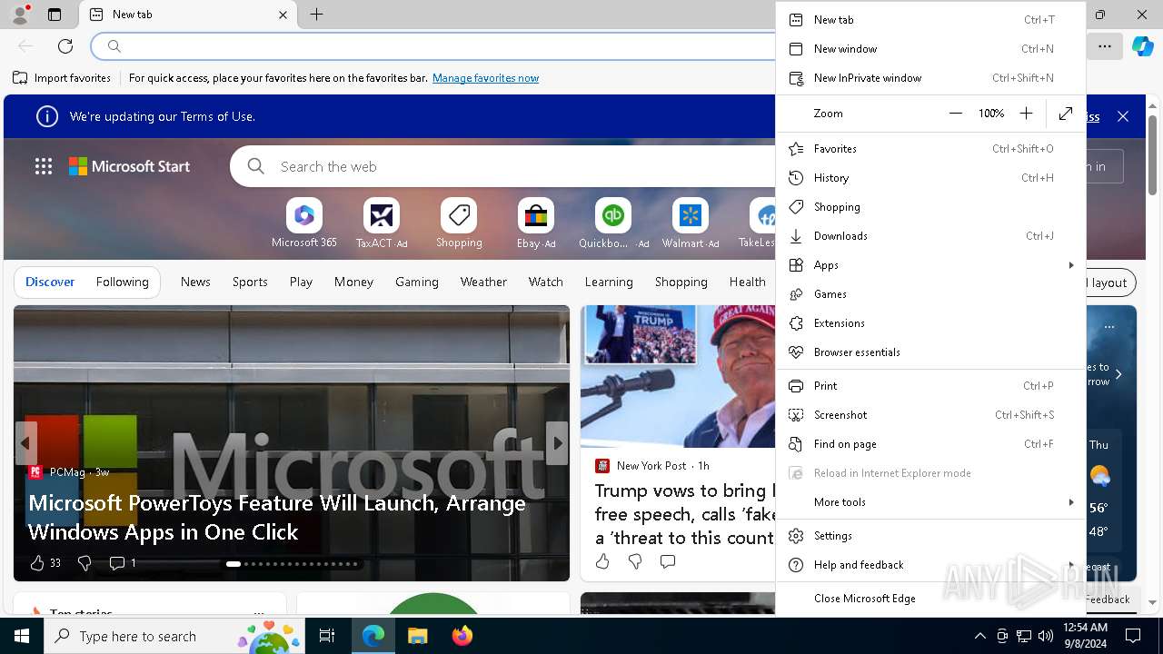
Task: Open File Explorer in taskbar
Action: pos(417,636)
